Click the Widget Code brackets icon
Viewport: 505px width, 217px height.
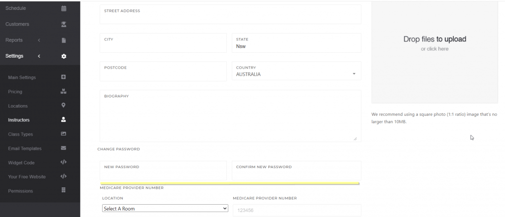click(63, 162)
